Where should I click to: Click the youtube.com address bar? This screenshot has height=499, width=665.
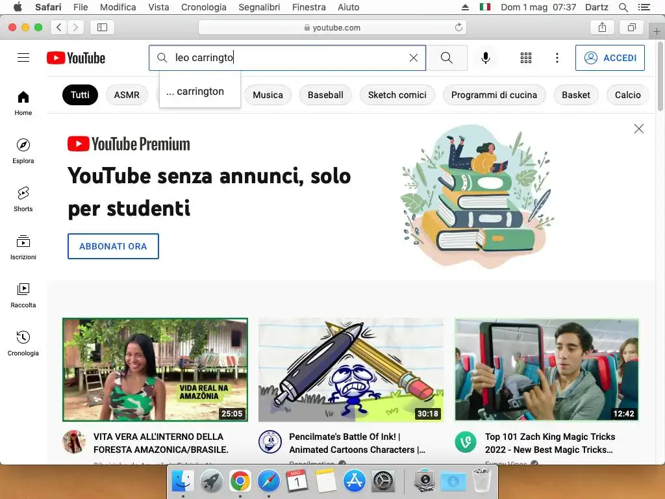tap(332, 27)
